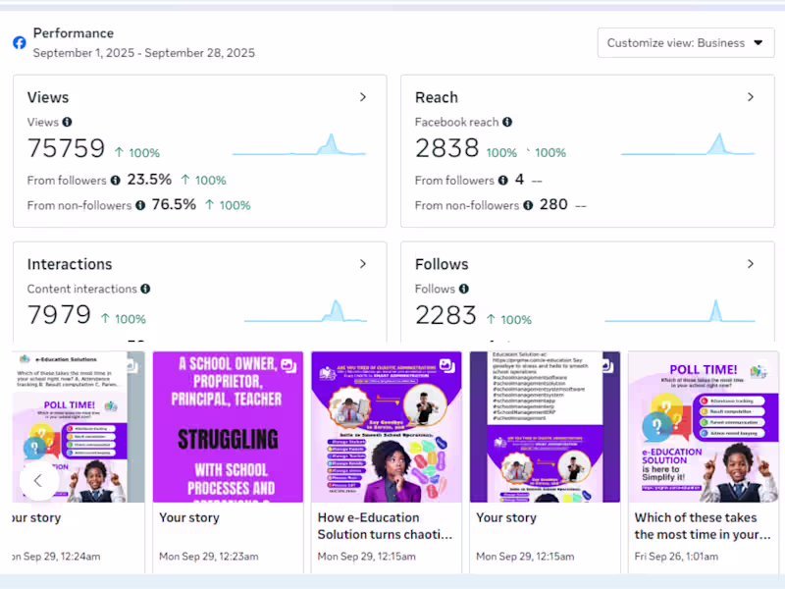The height and width of the screenshot is (589, 785).
Task: Open the partially visible story thumbnail from 12:24am
Action: click(78, 427)
